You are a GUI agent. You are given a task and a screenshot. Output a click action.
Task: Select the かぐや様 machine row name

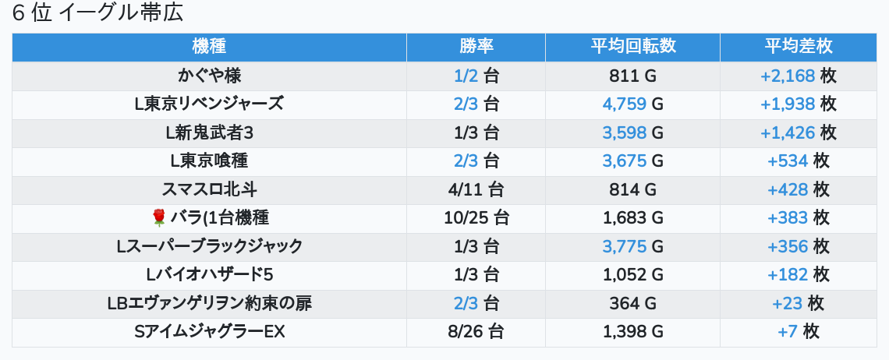(x=209, y=76)
